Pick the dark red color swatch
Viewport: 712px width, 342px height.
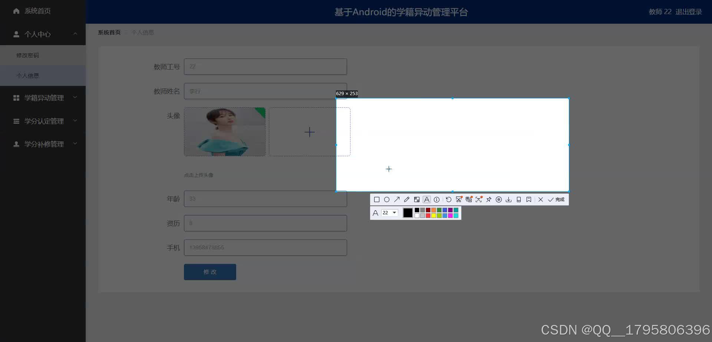(428, 210)
